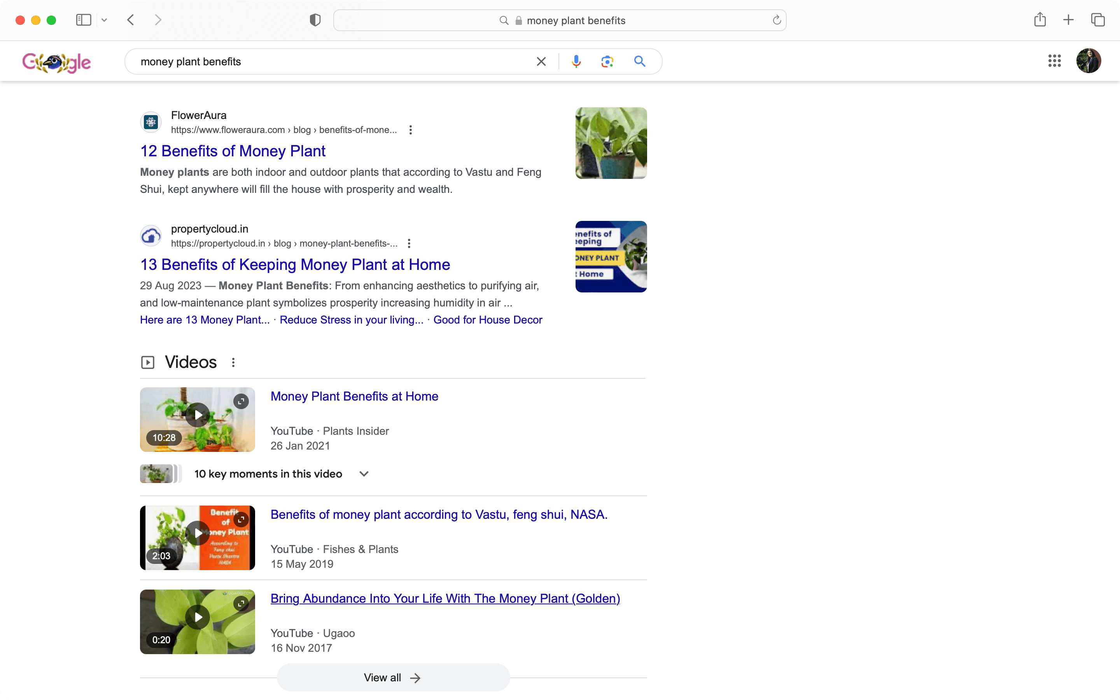The image size is (1120, 700).
Task: Open the '12 Benefits of Money Plant' link
Action: (233, 151)
